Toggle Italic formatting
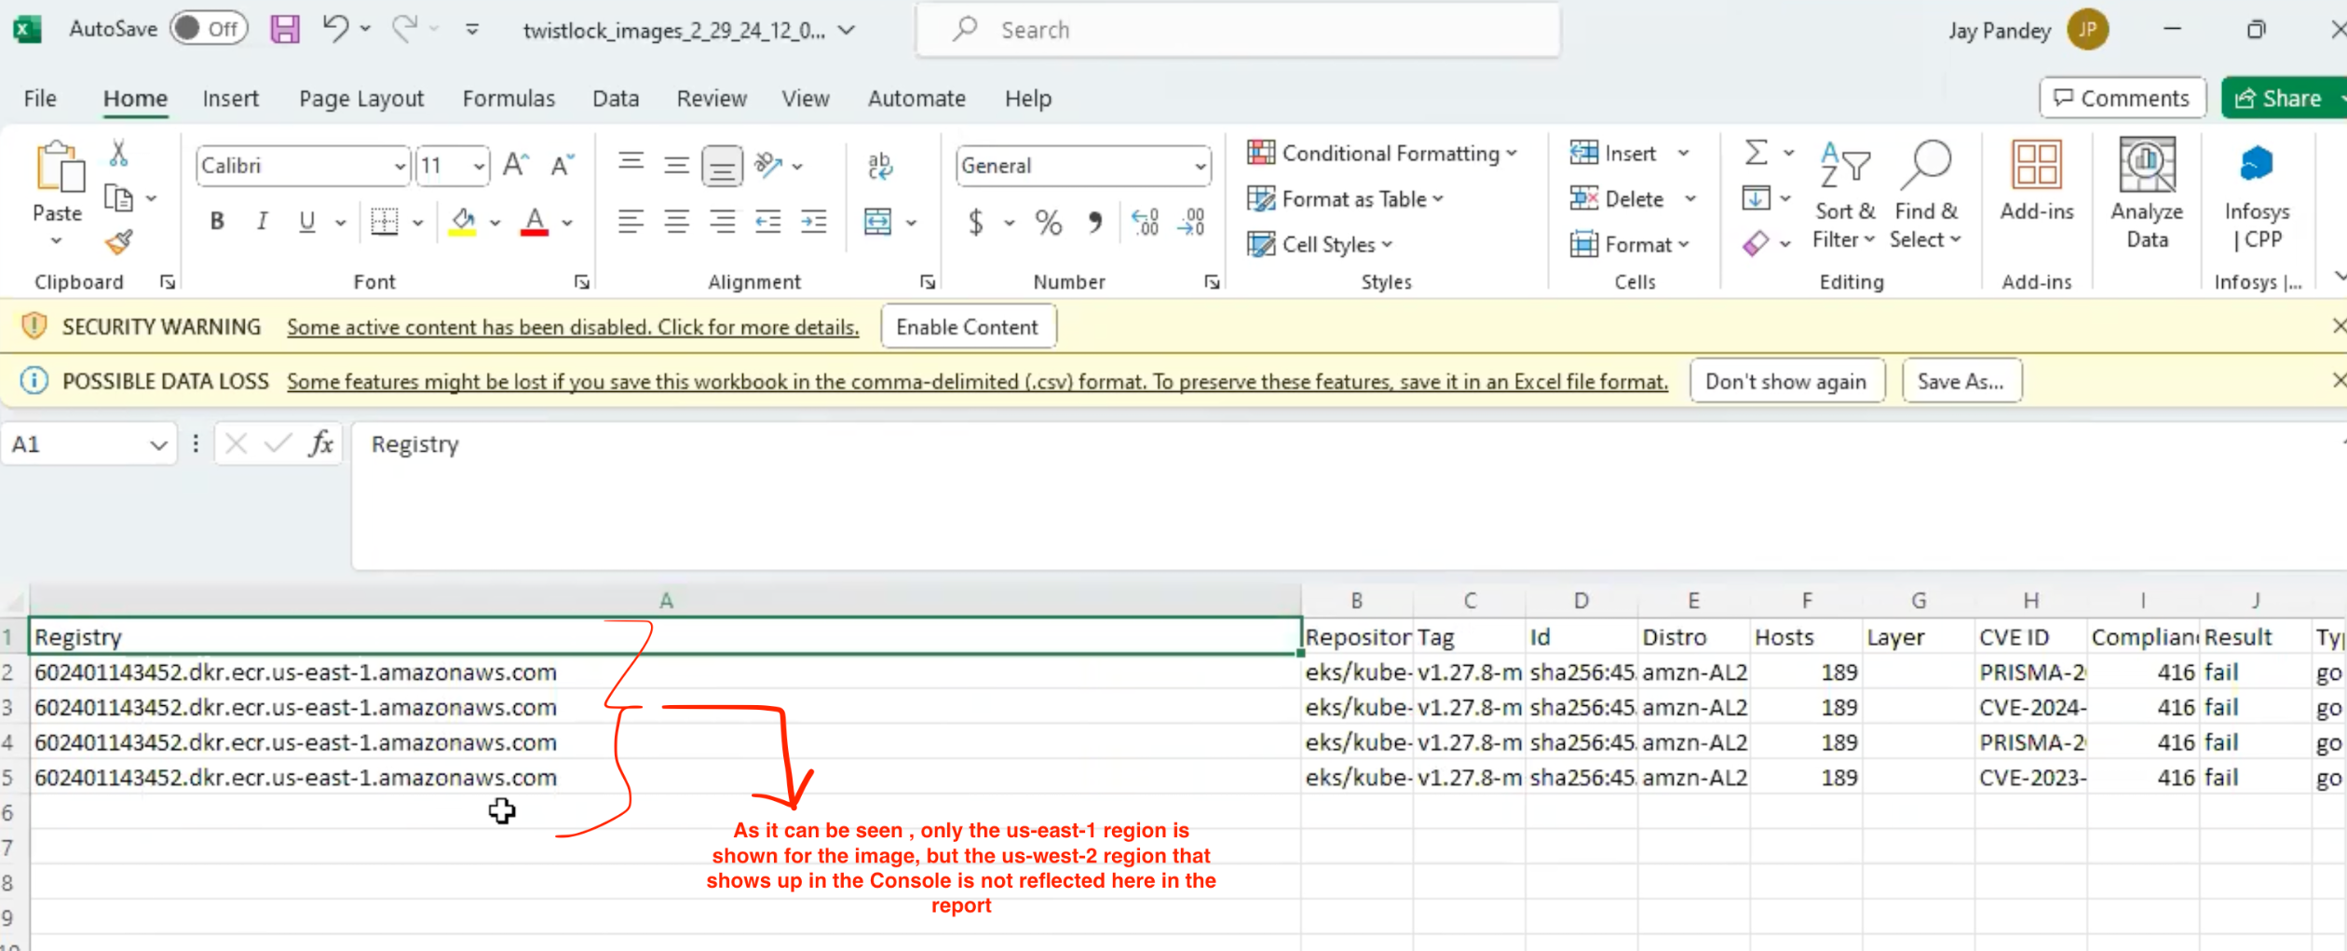The image size is (2347, 951). [262, 222]
